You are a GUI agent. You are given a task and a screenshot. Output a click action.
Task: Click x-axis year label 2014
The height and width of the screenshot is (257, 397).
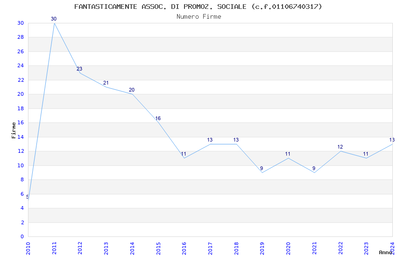click(x=132, y=248)
